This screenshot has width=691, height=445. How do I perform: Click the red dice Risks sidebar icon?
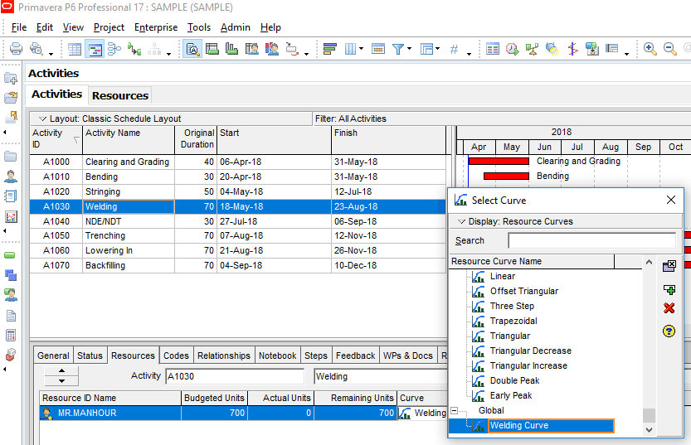(x=11, y=355)
